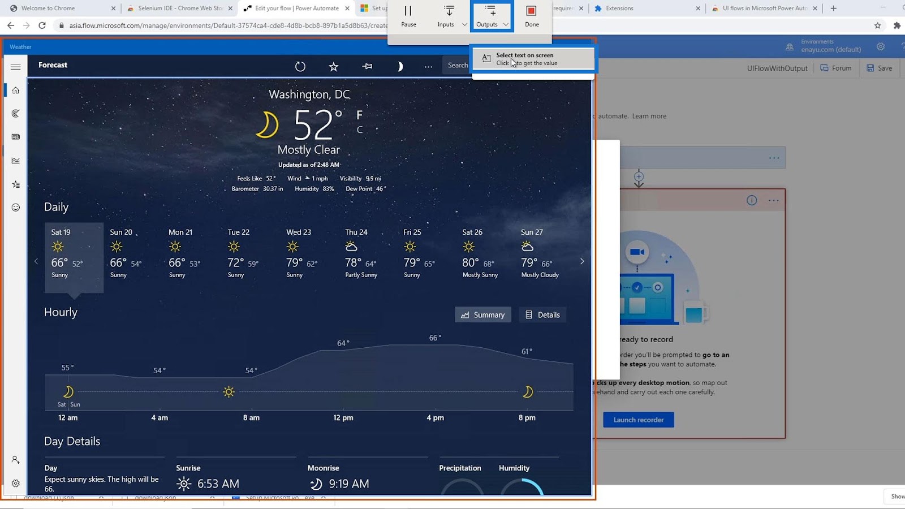Save the UIFlowWithOutput flow
The height and width of the screenshot is (509, 905).
pyautogui.click(x=880, y=68)
